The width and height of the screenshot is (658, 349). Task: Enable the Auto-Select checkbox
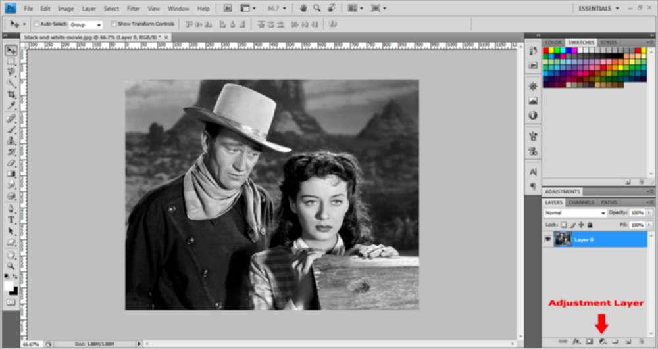pos(36,24)
